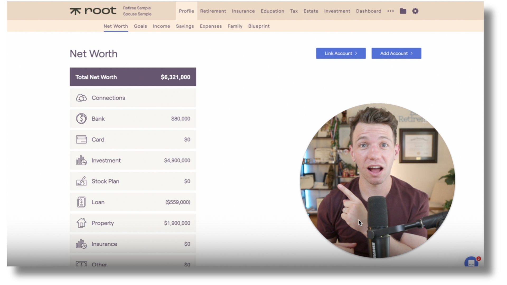
Task: Open the folder icon in top navigation
Action: [403, 11]
